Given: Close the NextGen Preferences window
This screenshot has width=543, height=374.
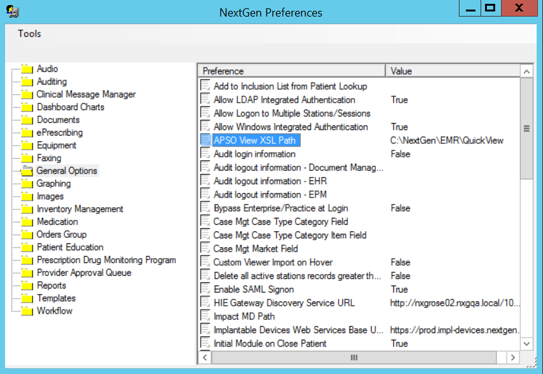Looking at the screenshot, I should point(519,8).
